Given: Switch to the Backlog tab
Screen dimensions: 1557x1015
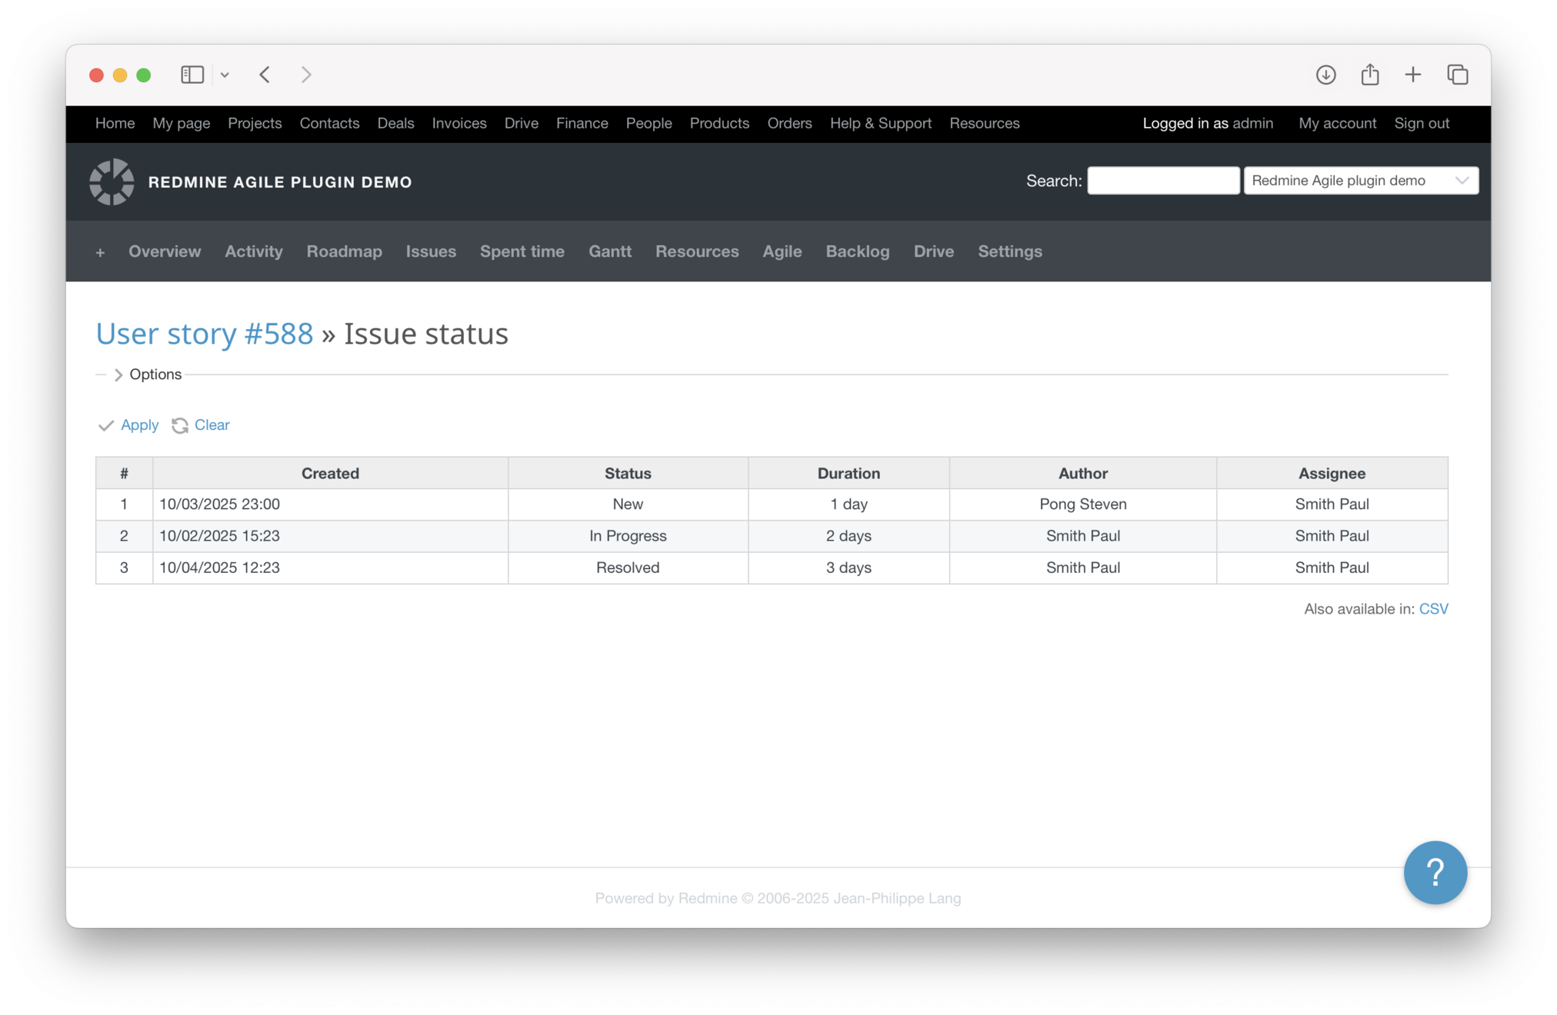Looking at the screenshot, I should point(857,251).
